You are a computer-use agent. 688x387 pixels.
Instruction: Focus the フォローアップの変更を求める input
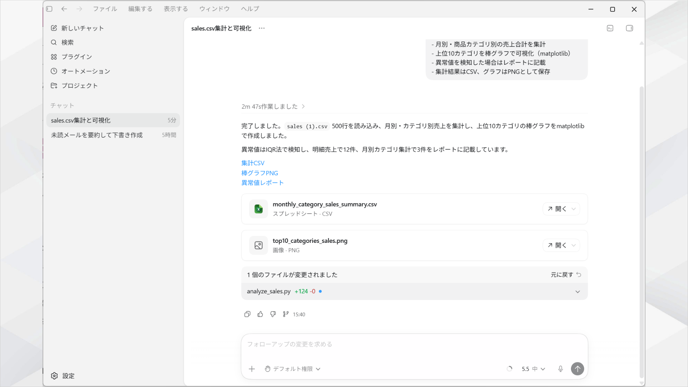(414, 344)
